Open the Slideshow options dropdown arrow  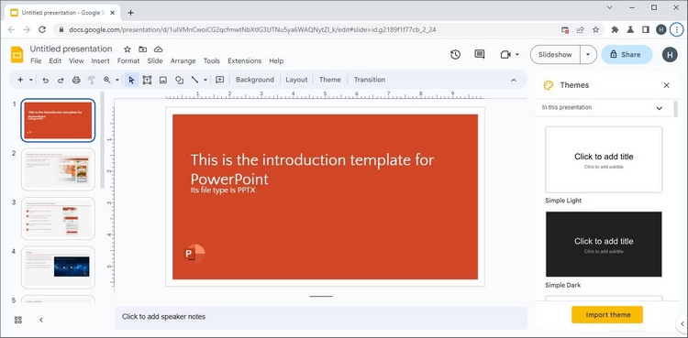588,55
